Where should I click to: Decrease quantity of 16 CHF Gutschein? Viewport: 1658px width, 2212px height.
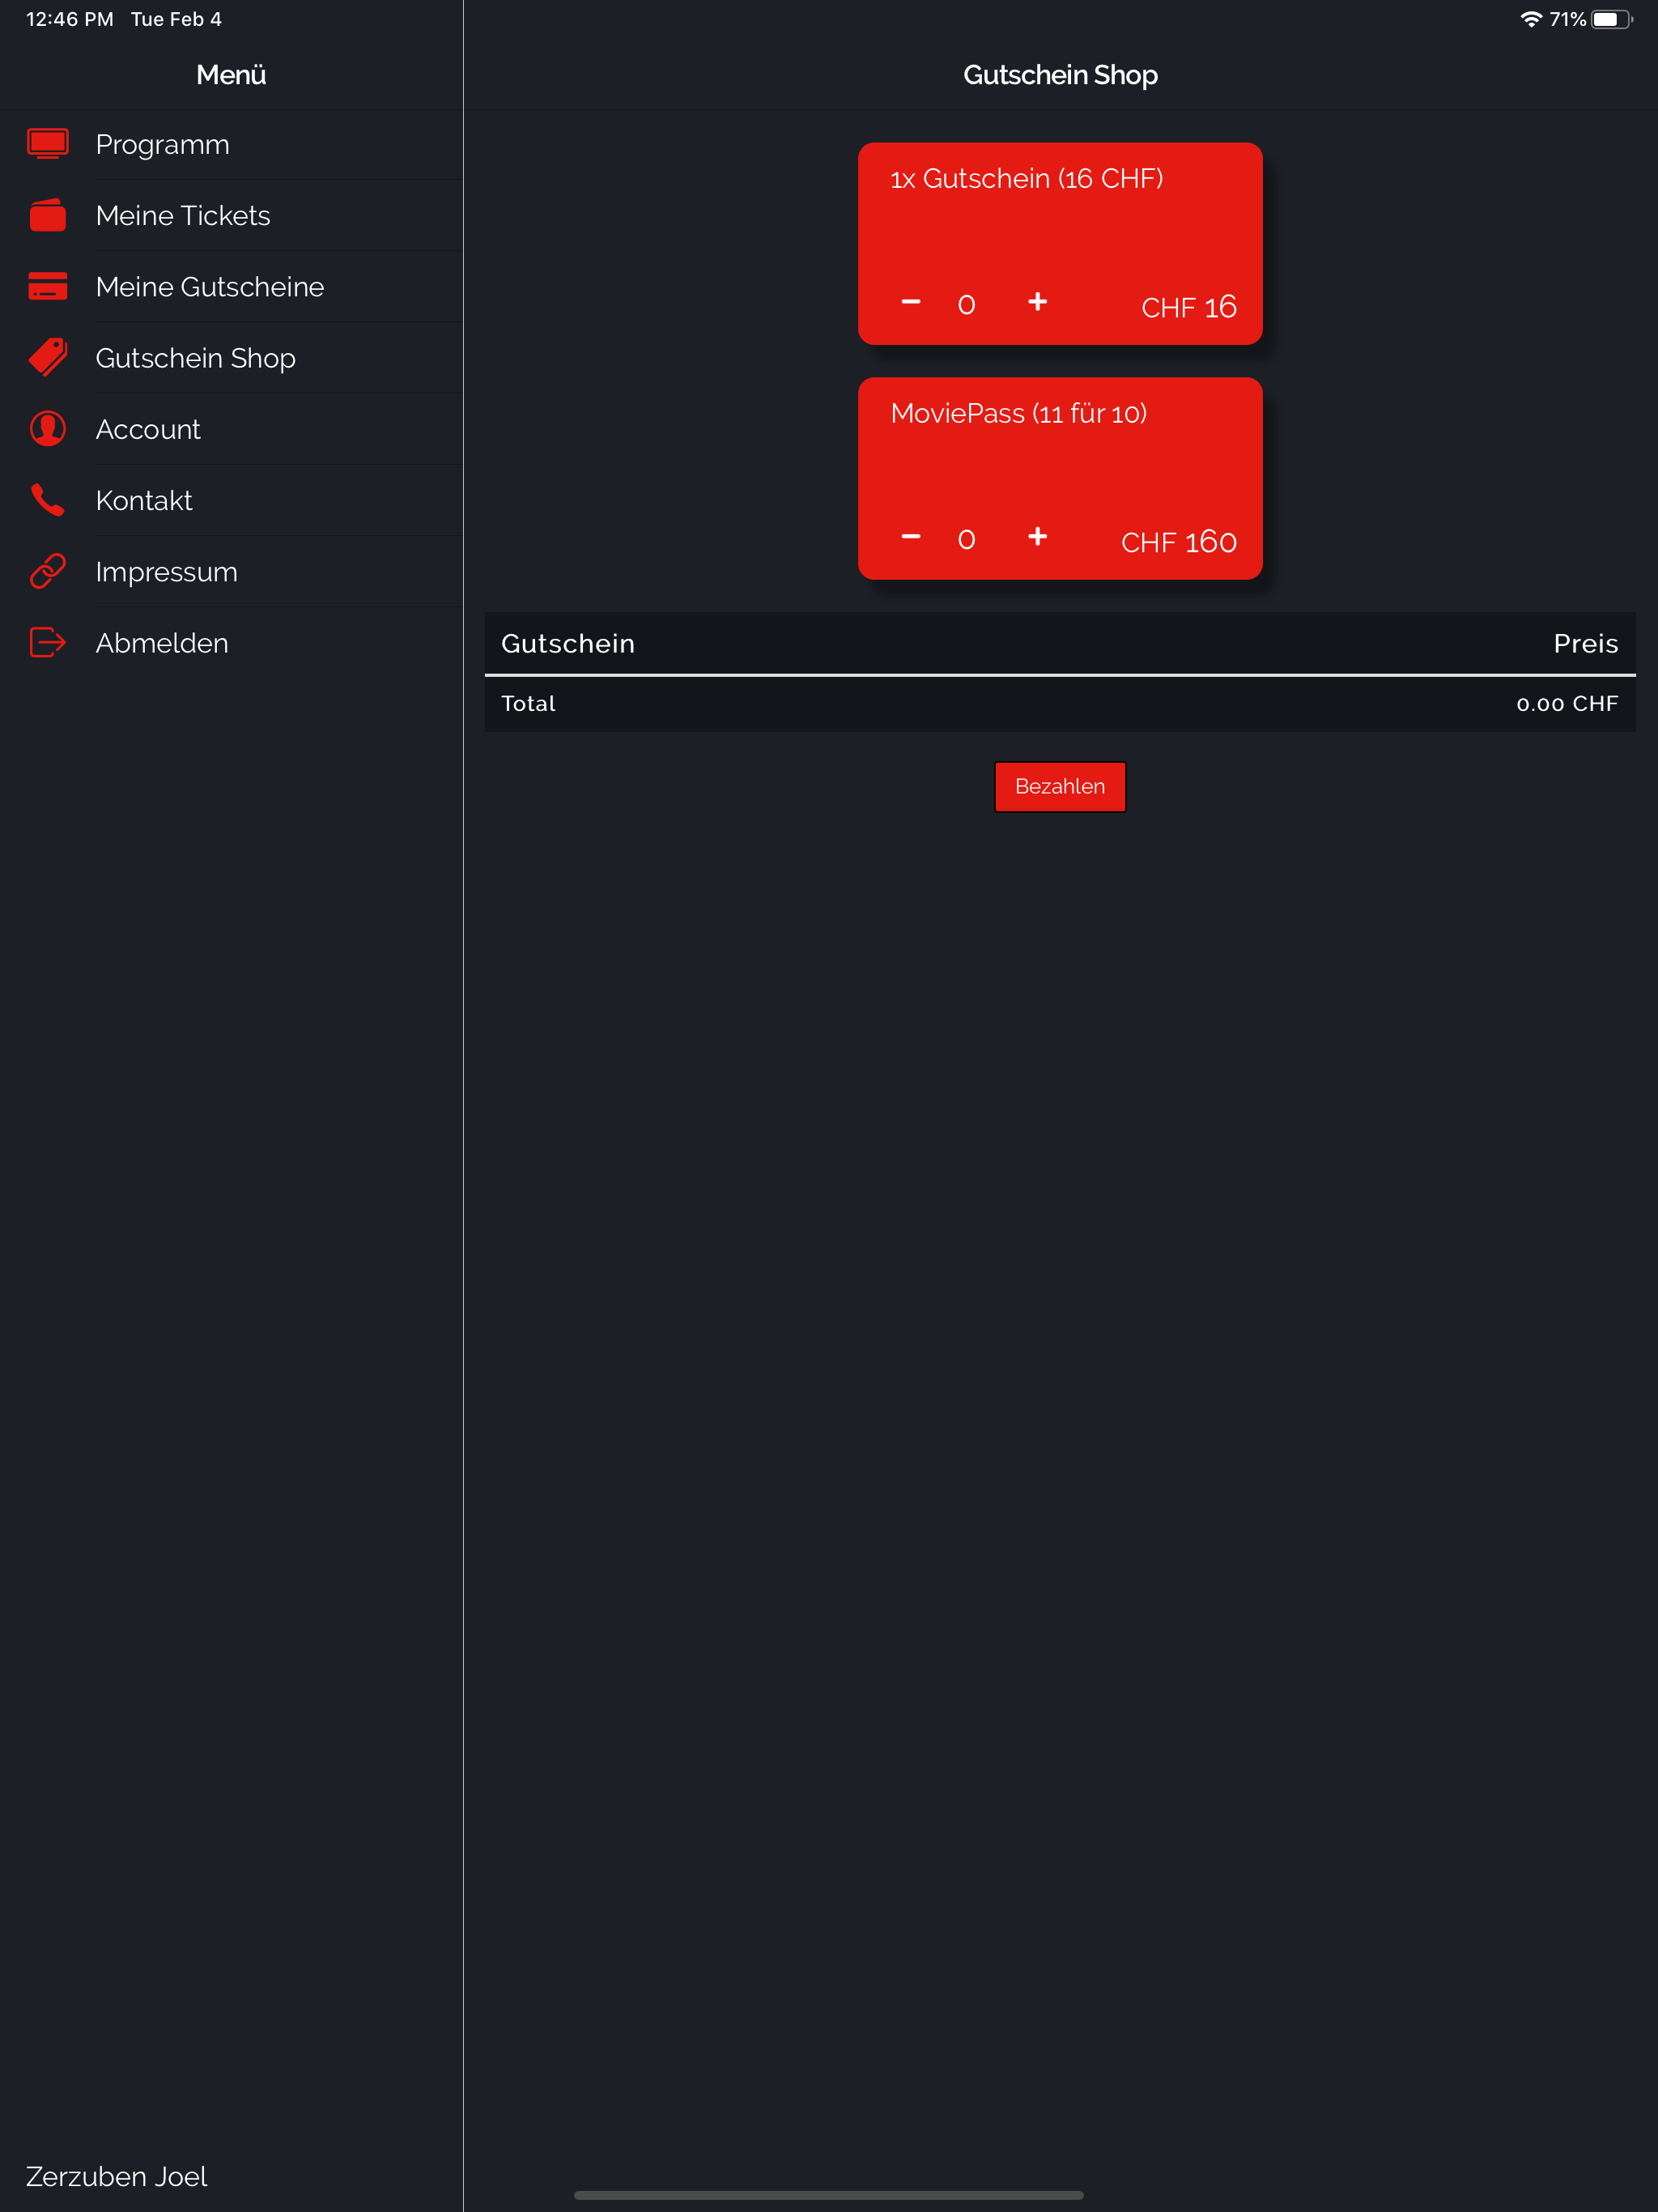point(910,302)
